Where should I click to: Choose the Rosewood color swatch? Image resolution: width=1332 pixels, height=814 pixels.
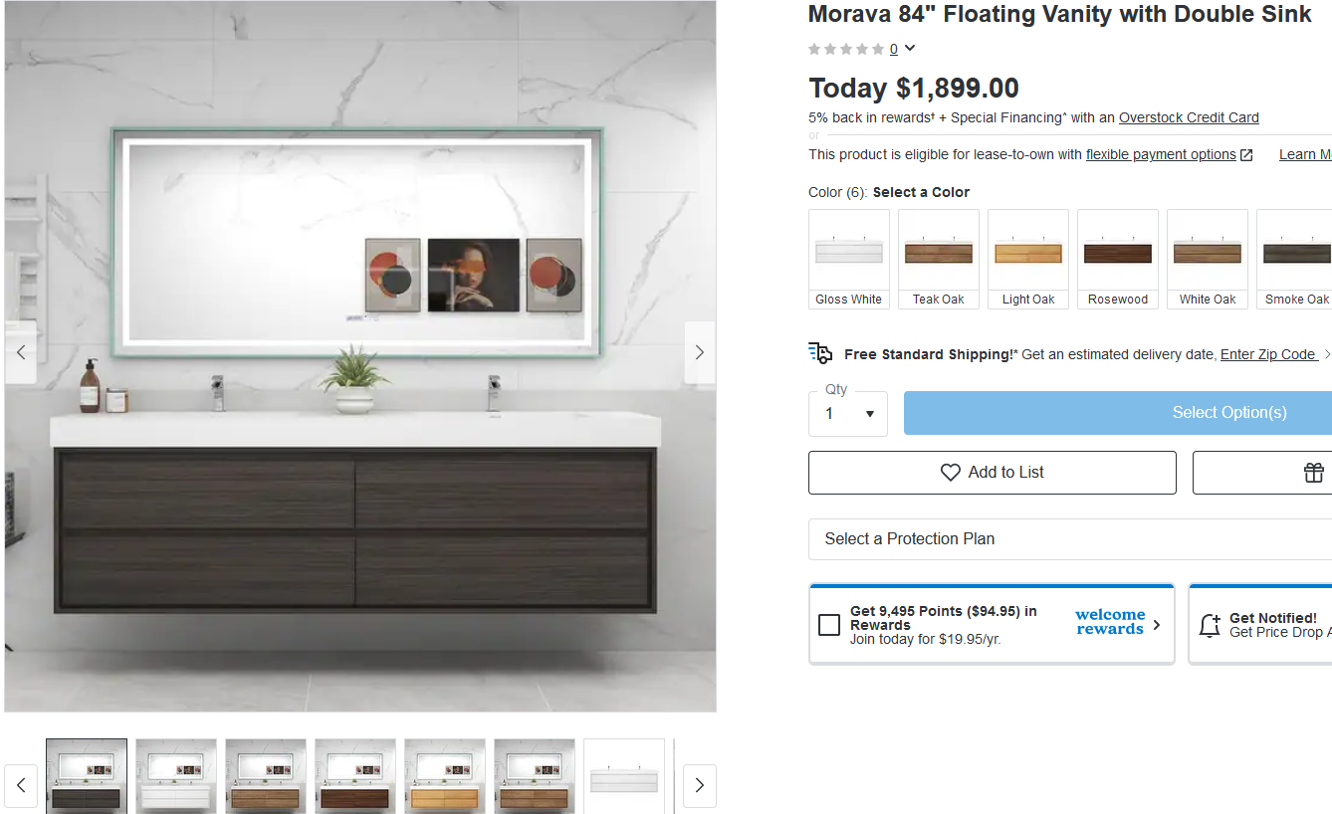click(1118, 259)
